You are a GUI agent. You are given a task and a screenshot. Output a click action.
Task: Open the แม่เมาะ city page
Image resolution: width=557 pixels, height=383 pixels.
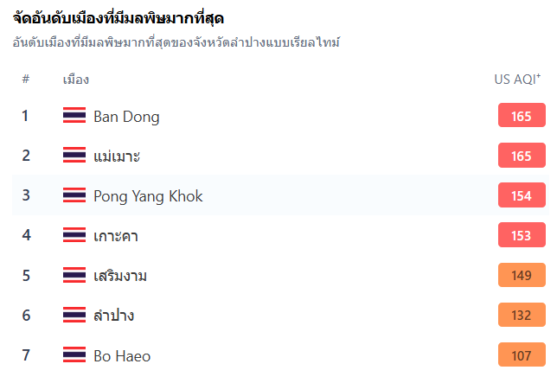[117, 156]
